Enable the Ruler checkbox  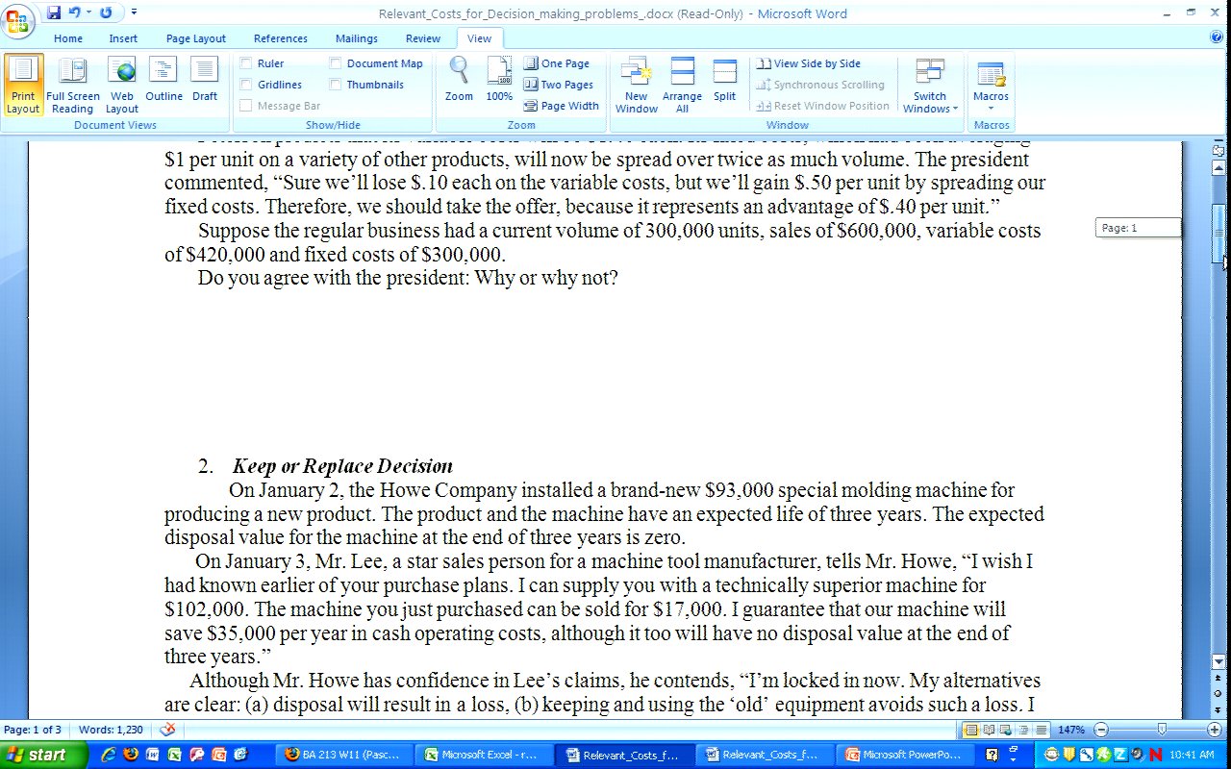[x=246, y=63]
